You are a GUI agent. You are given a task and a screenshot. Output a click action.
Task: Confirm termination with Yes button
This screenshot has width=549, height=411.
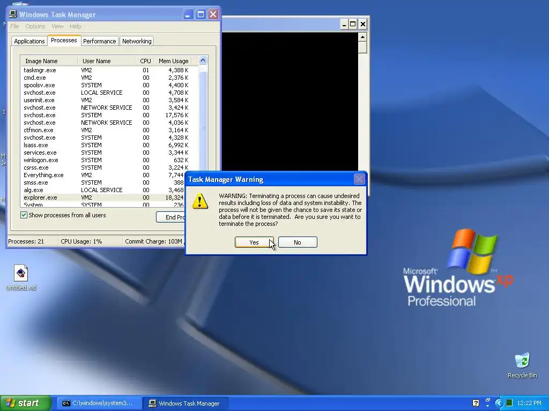(254, 242)
